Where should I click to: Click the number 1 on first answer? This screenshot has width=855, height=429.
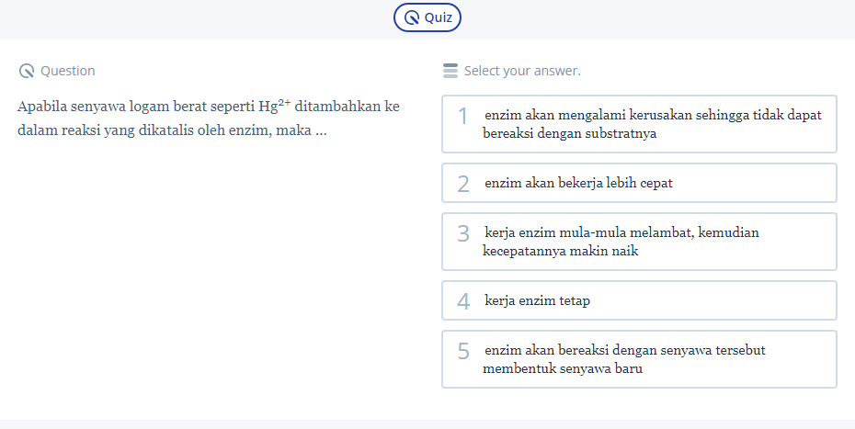tap(463, 117)
